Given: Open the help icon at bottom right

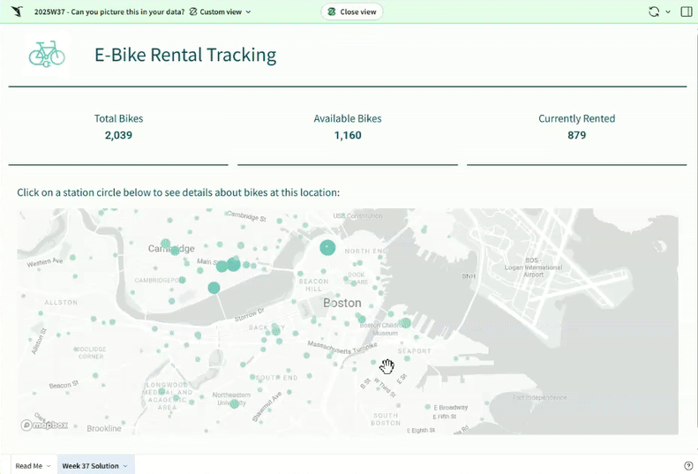Looking at the screenshot, I should click(688, 466).
